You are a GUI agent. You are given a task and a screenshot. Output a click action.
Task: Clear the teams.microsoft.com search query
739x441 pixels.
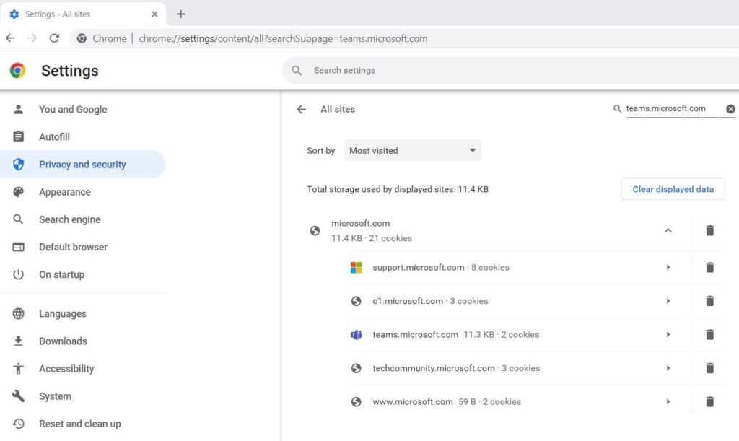click(x=730, y=109)
